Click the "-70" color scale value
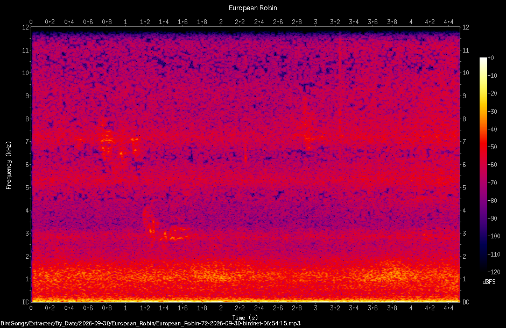 (x=492, y=183)
